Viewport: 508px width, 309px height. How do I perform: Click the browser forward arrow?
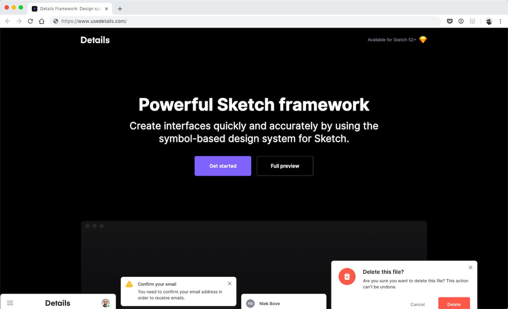(x=19, y=21)
